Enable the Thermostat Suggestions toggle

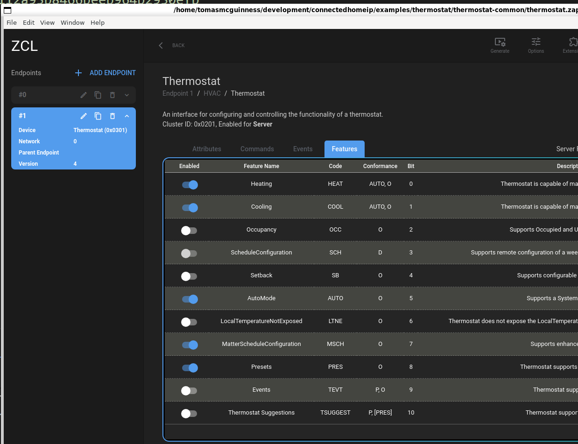click(189, 413)
